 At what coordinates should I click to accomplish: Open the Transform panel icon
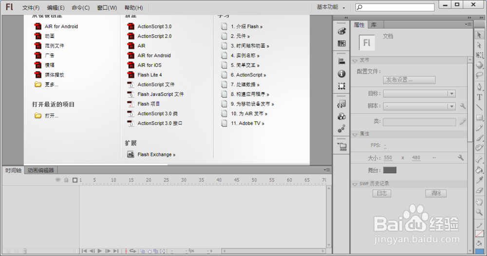click(342, 86)
